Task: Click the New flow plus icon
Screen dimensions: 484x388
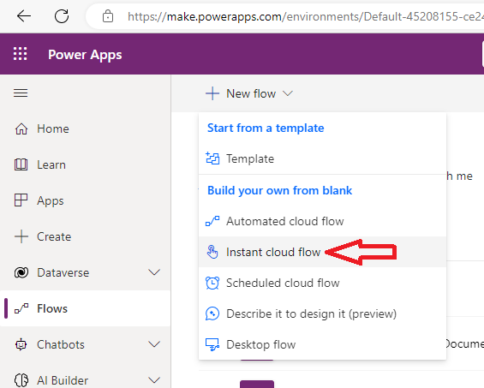Action: coord(212,93)
